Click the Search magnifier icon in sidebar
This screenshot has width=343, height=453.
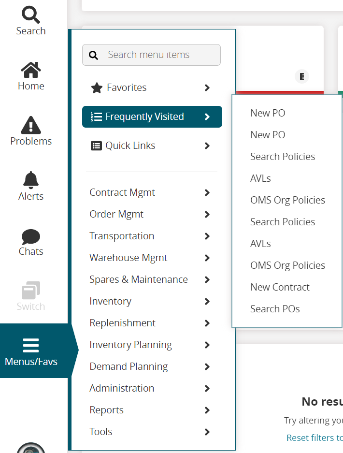[x=30, y=15]
